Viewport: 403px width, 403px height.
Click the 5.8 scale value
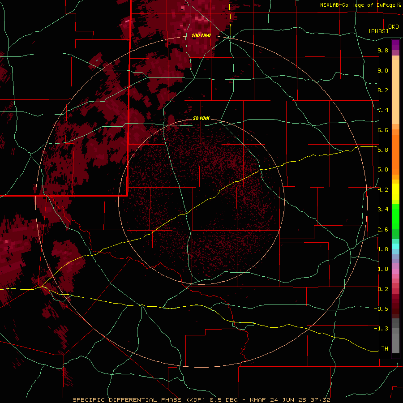(383, 150)
